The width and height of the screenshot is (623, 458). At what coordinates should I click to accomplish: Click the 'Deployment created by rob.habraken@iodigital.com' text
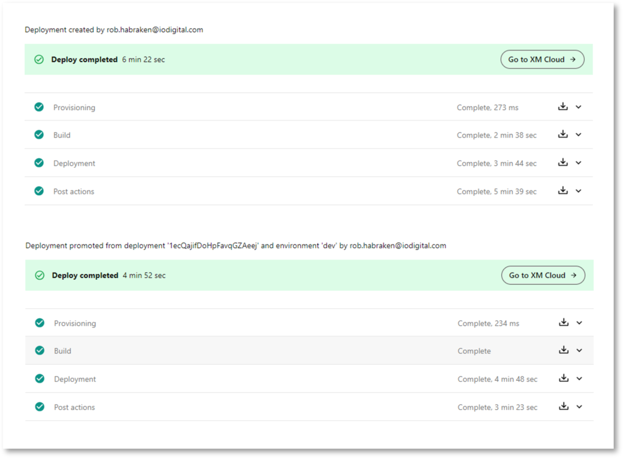(114, 30)
